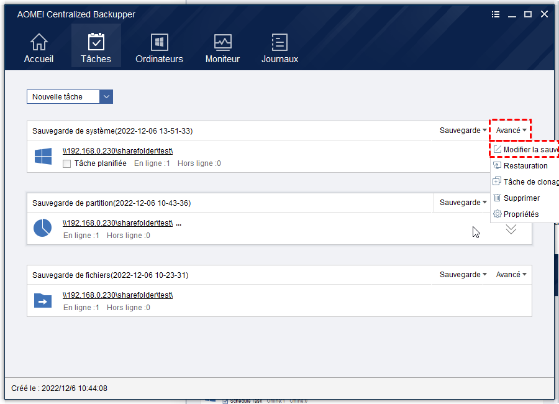Click the gear icon beside Propriétés
The height and width of the screenshot is (404, 559).
[x=497, y=214]
